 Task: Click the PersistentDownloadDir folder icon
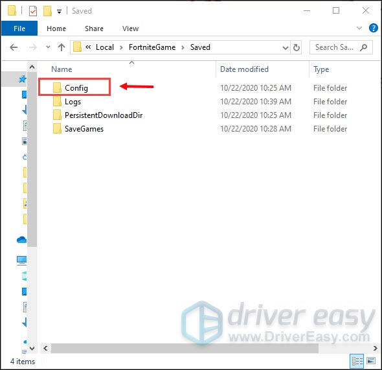[x=57, y=115]
